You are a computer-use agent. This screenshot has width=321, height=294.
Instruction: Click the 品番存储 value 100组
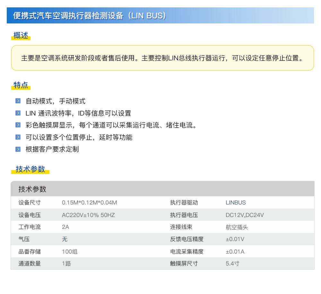pyautogui.click(x=70, y=252)
